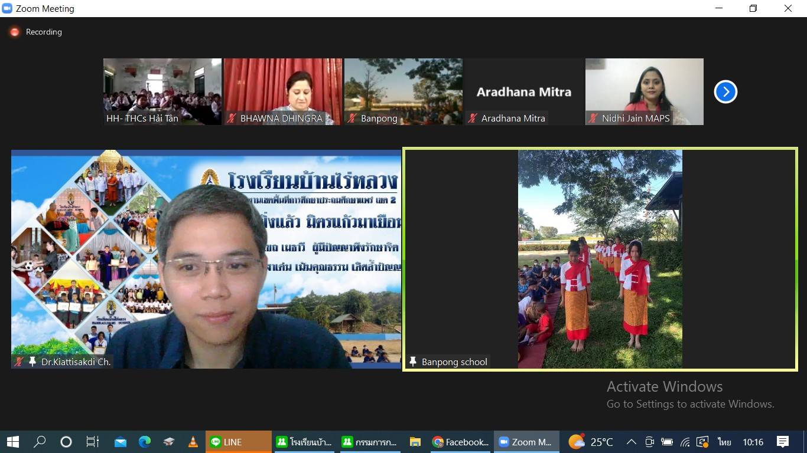807x453 pixels.
Task: Click the muted mic icon on Nidhi Jain MAPS
Action: point(593,119)
